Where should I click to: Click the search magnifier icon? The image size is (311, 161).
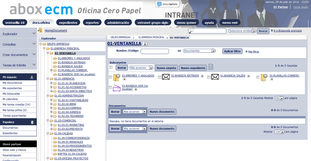pos(191,31)
